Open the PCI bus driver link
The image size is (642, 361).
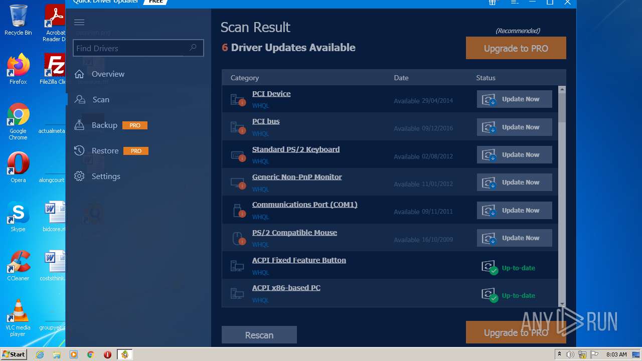tap(266, 121)
